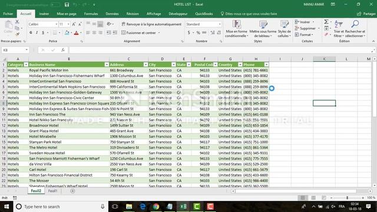The height and width of the screenshot is (212, 377).
Task: Click the Dites-nous search box
Action: [249, 14]
